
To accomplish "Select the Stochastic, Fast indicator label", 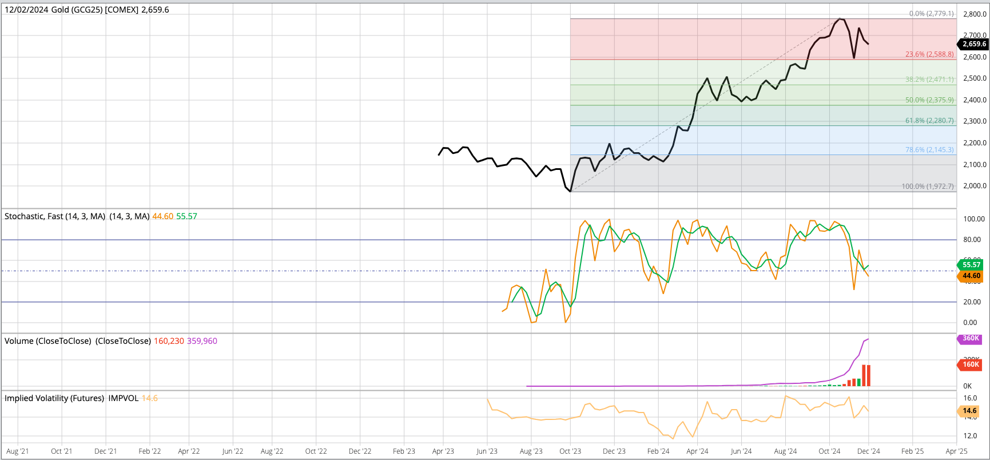I will [x=55, y=216].
